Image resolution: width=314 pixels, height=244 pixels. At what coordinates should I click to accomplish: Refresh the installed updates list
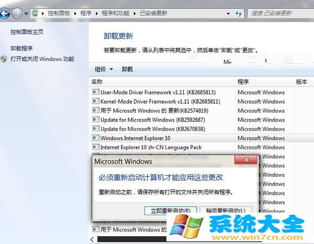(238, 14)
